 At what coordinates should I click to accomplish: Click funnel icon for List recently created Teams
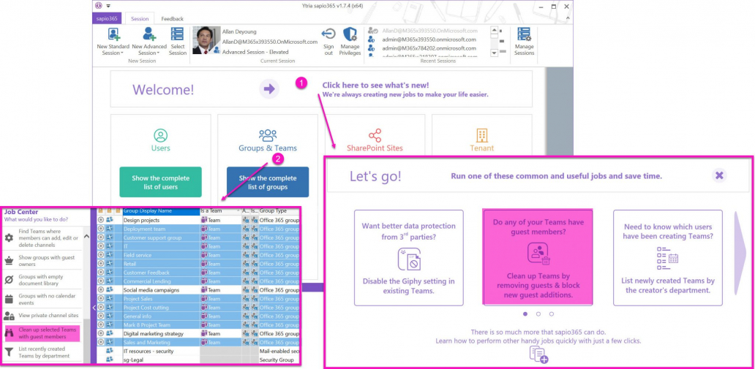click(x=9, y=352)
